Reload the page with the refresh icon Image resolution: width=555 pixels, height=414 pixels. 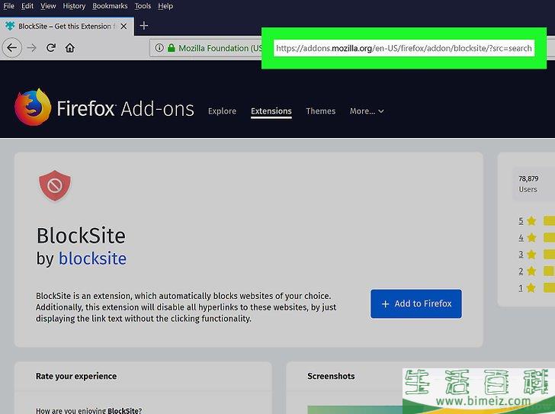tap(51, 48)
